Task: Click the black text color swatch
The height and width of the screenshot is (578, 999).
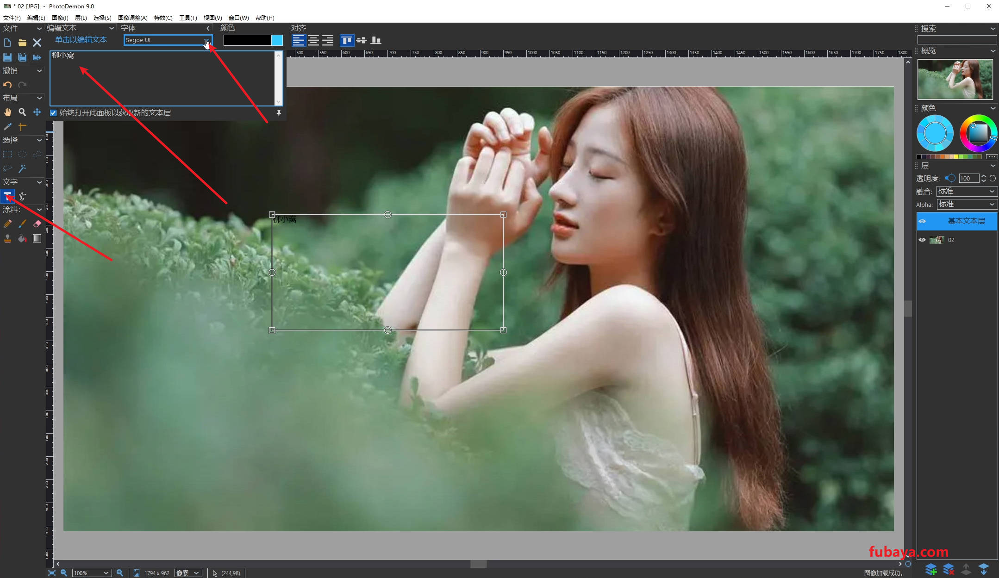Action: [247, 40]
